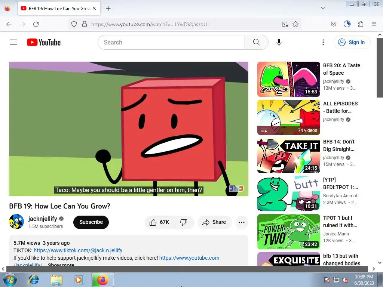383x287 pixels.
Task: Open YouTube settings three-dot menu
Action: [323, 42]
